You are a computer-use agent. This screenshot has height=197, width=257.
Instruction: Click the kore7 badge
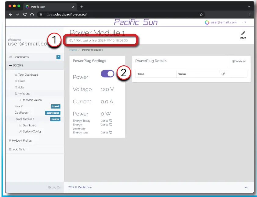(x=56, y=106)
